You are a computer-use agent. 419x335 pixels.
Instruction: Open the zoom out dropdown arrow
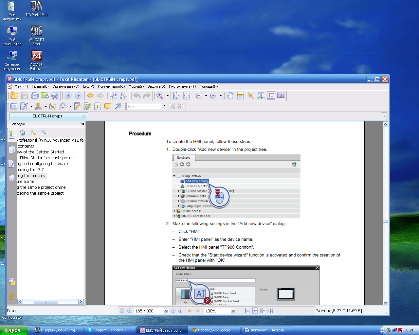pos(206,96)
